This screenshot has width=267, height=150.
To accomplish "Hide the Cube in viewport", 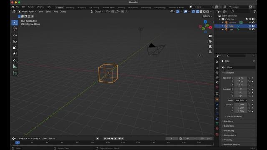I will click(x=250, y=26).
